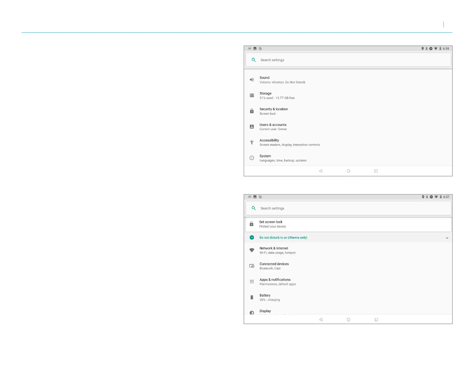Click the 6:58 clock in the status bar
Image resolution: width=474 pixels, height=366 pixels.
(446, 48)
